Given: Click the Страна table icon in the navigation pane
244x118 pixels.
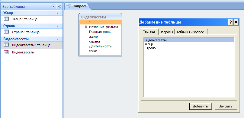Looking at the screenshot, I should coord(6,32).
